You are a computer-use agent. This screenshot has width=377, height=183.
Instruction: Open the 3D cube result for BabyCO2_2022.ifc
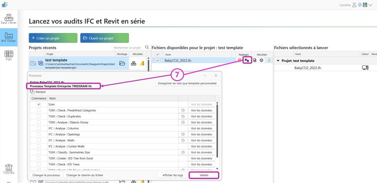261,60
